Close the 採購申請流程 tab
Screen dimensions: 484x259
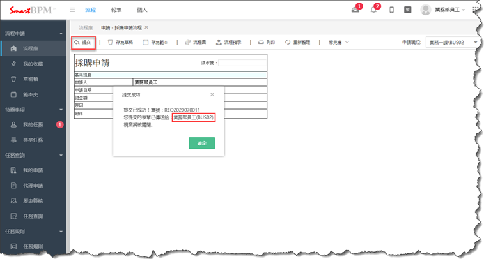(x=146, y=27)
